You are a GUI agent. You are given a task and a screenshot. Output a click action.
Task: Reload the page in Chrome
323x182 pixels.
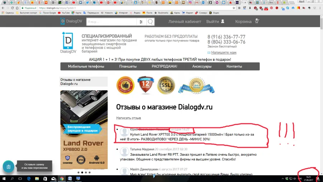tap(12, 8)
